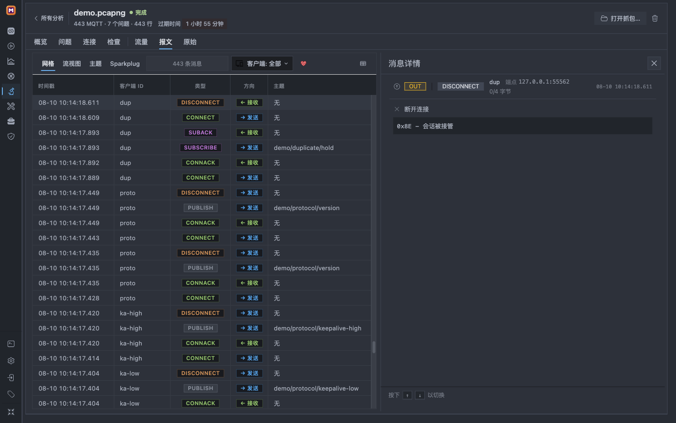Click the collapse arrows icon at sidebar bottom

click(11, 412)
